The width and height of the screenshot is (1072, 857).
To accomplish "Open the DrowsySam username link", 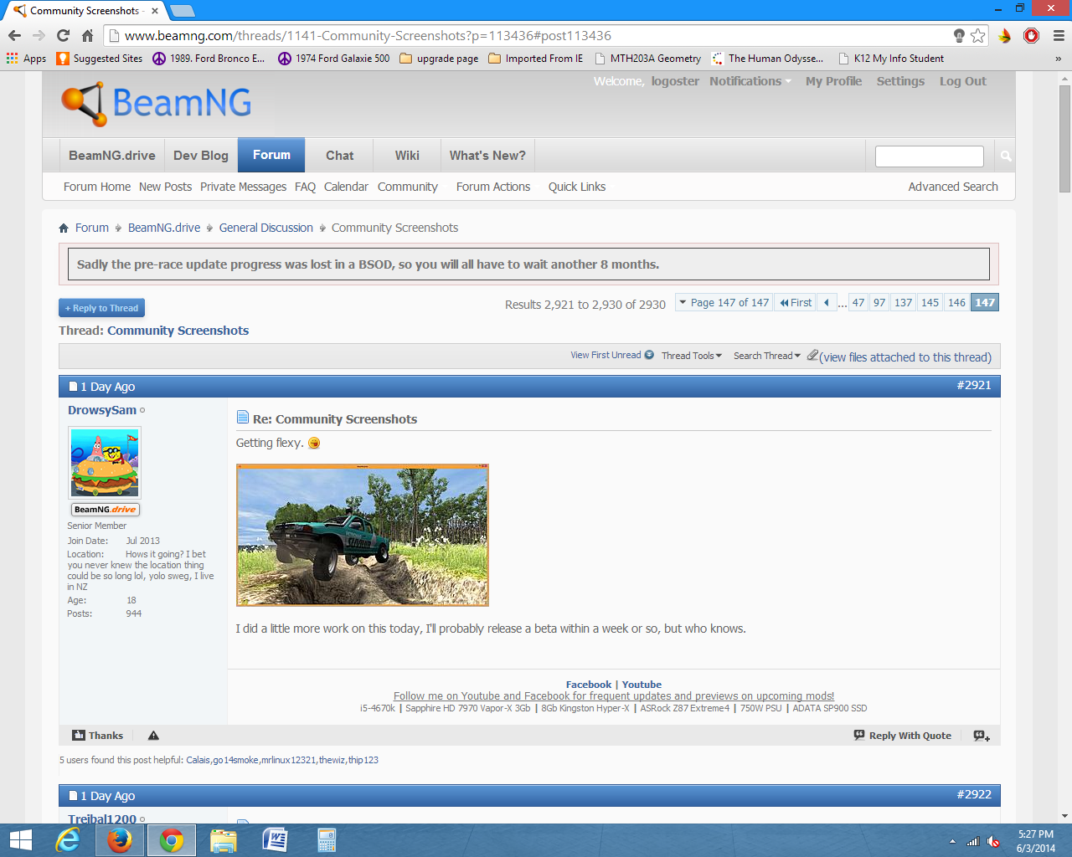I will point(102,410).
